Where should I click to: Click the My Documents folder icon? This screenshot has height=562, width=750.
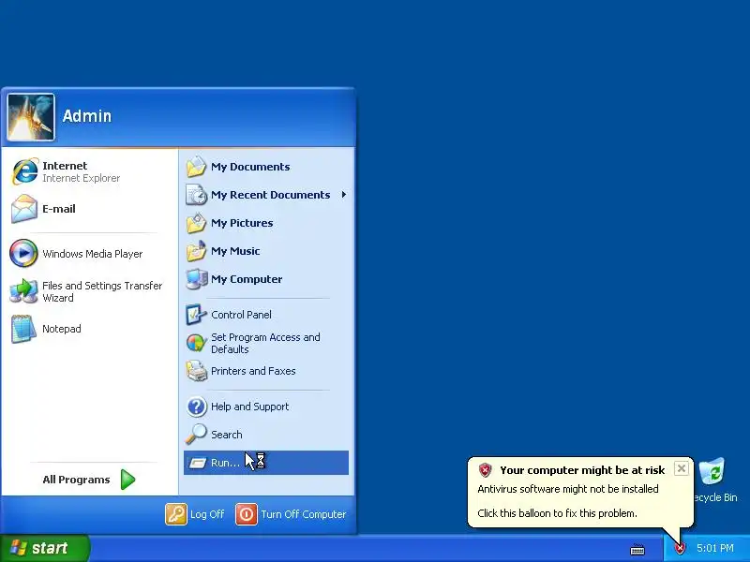[196, 167]
